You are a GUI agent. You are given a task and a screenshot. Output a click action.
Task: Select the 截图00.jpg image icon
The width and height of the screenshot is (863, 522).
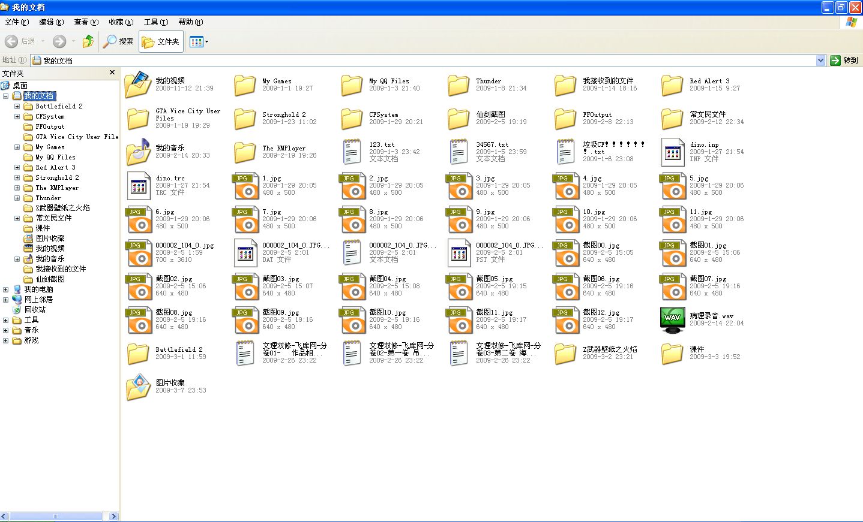(565, 252)
